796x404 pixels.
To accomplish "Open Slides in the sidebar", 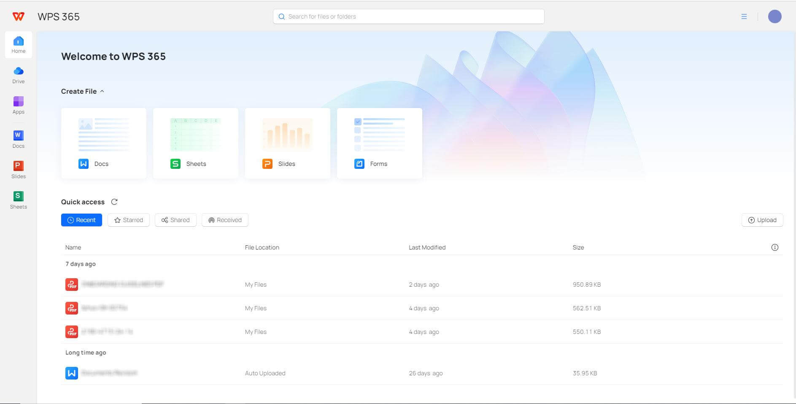I will [19, 170].
